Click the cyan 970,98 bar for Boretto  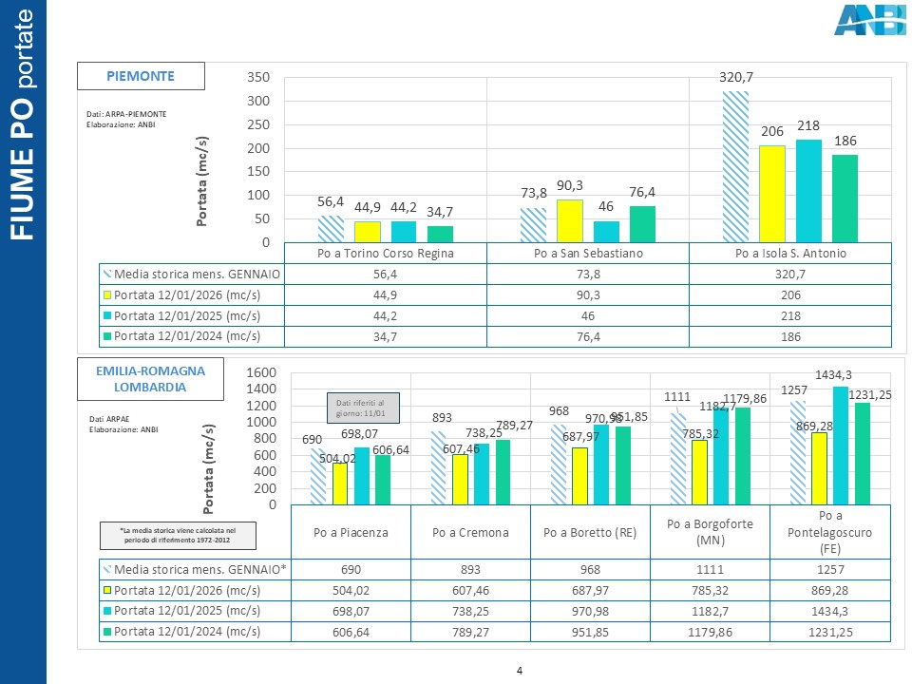pyautogui.click(x=601, y=465)
